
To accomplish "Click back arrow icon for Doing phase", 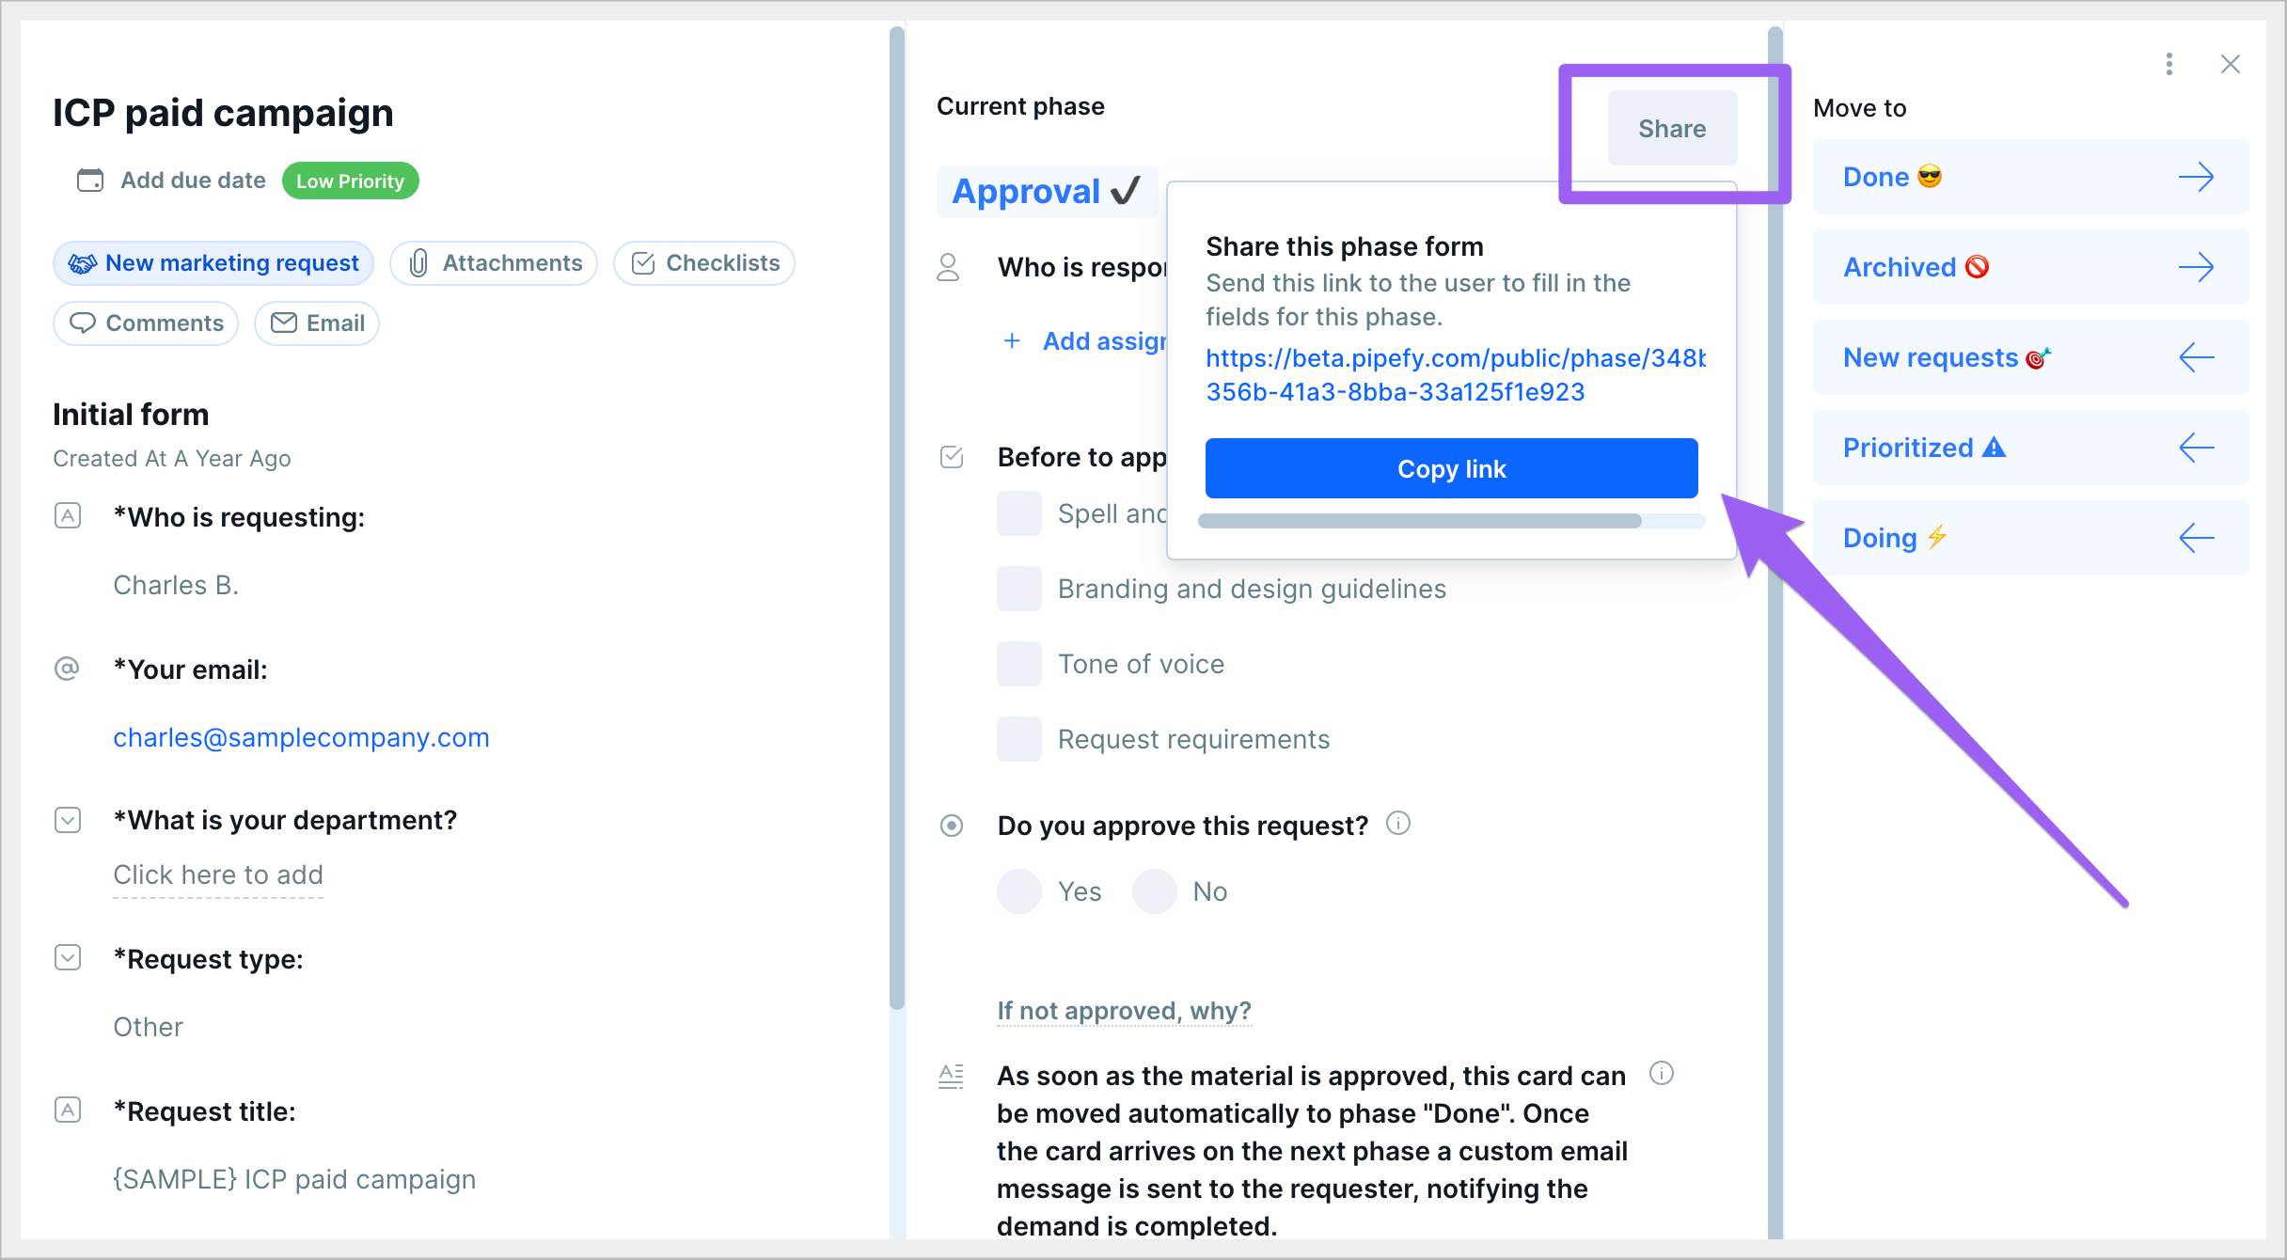I will tap(2196, 538).
